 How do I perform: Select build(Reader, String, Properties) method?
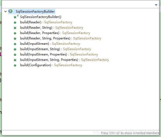pos(61,38)
